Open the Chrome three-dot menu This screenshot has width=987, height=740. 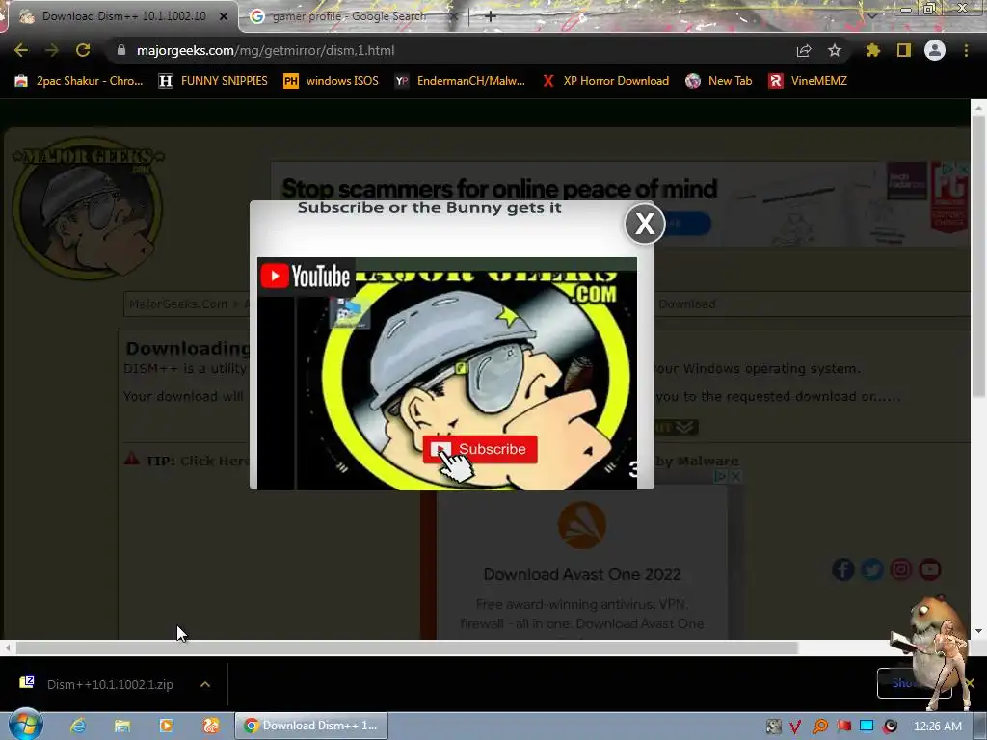point(966,50)
